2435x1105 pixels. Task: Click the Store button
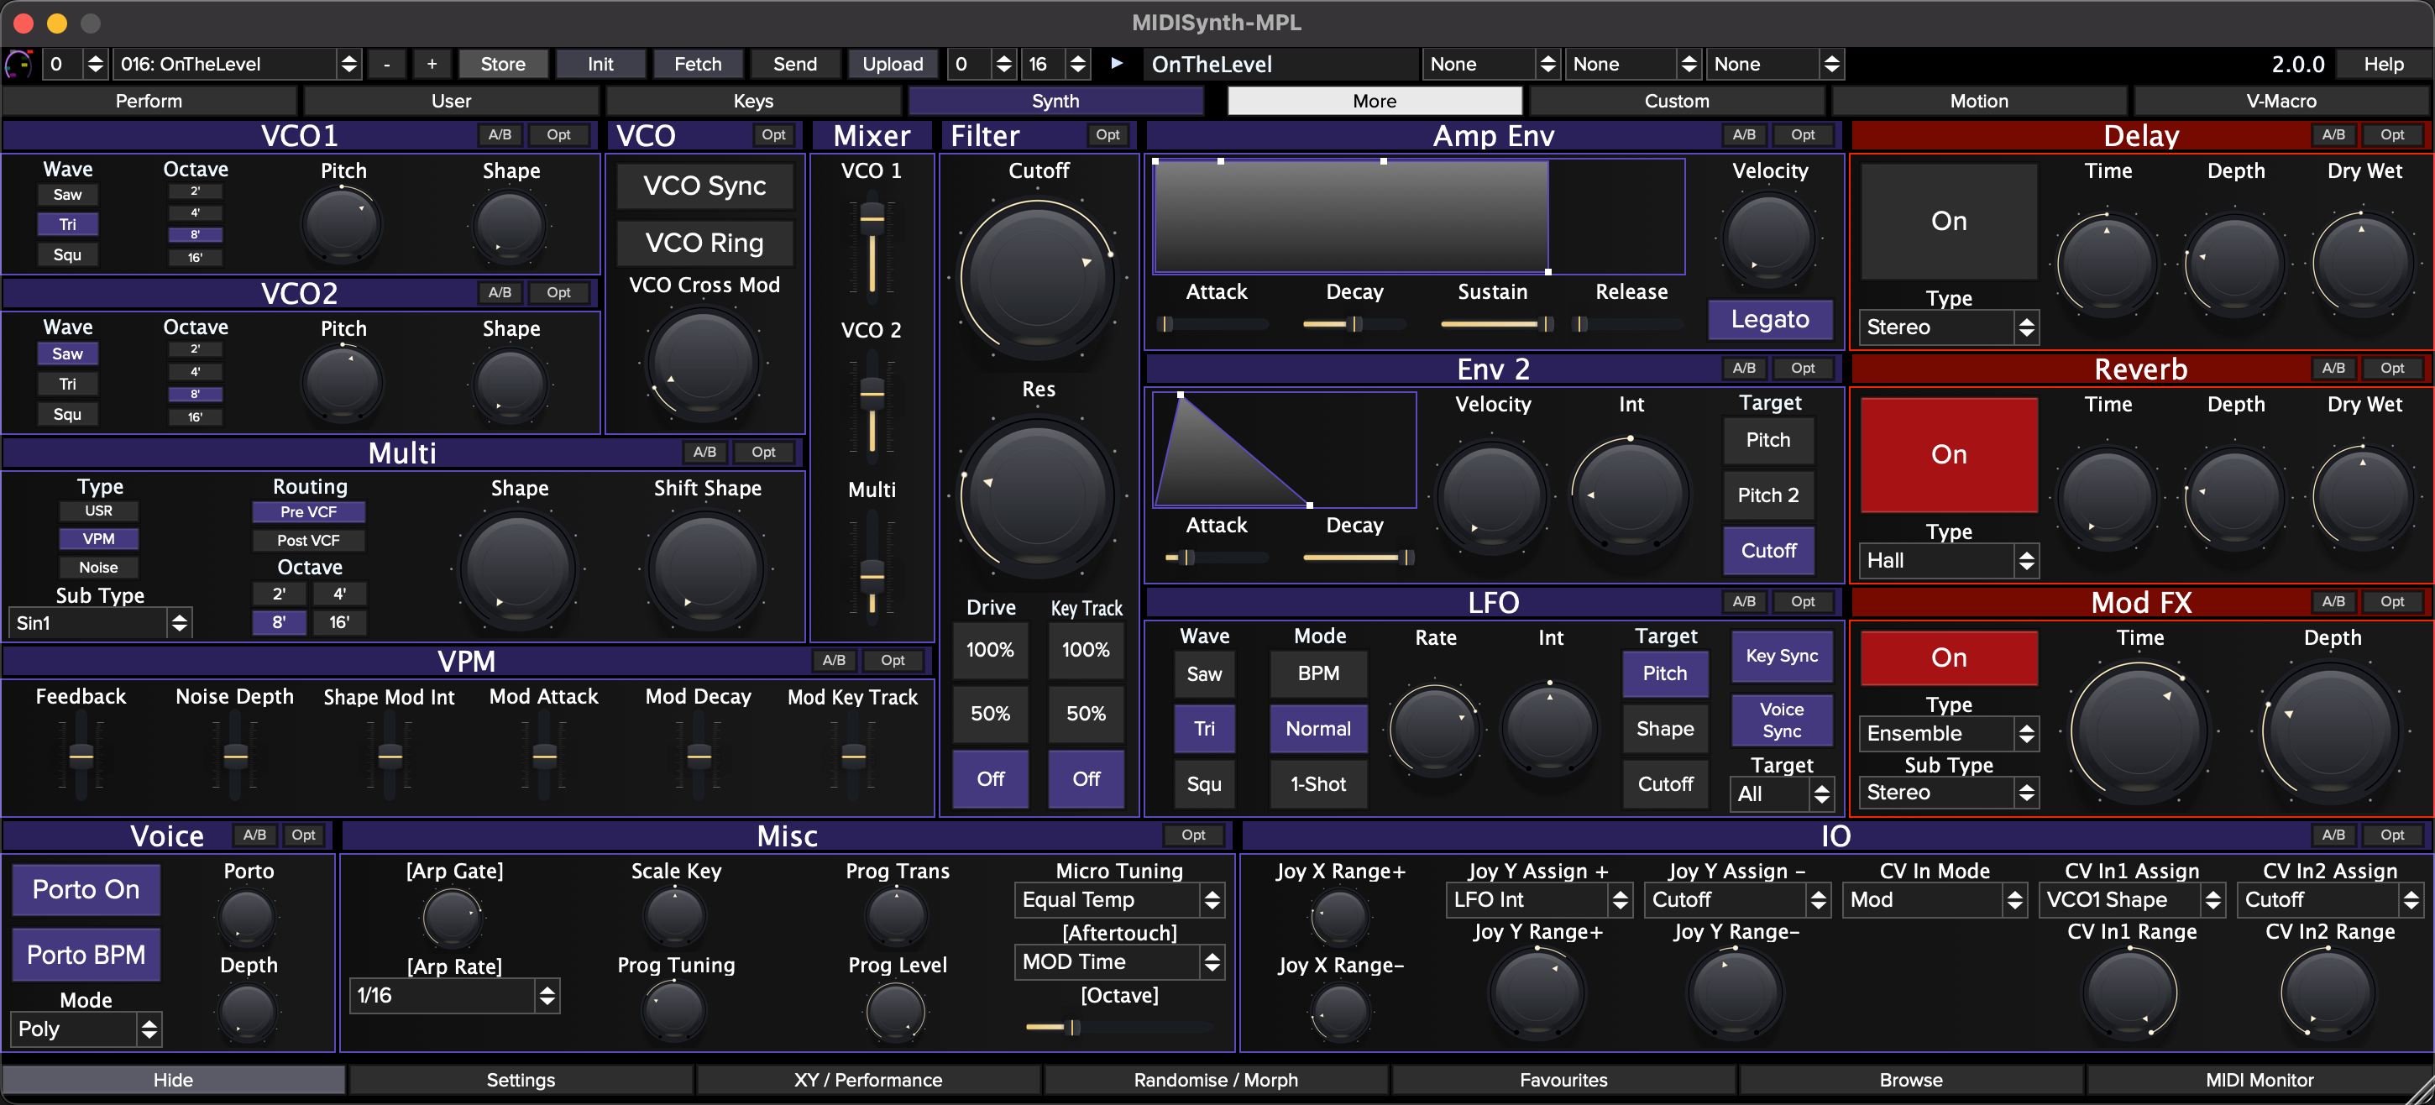click(x=502, y=65)
